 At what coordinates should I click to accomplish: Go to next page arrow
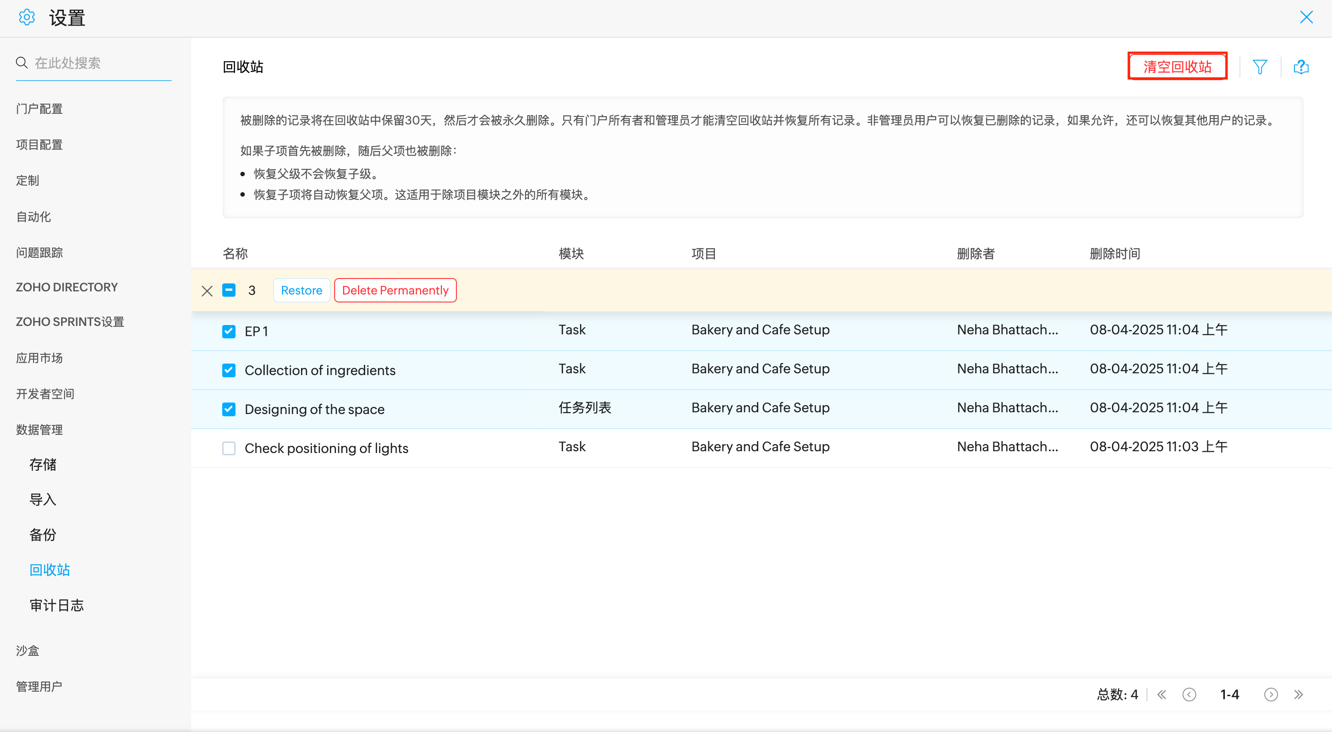click(1270, 694)
